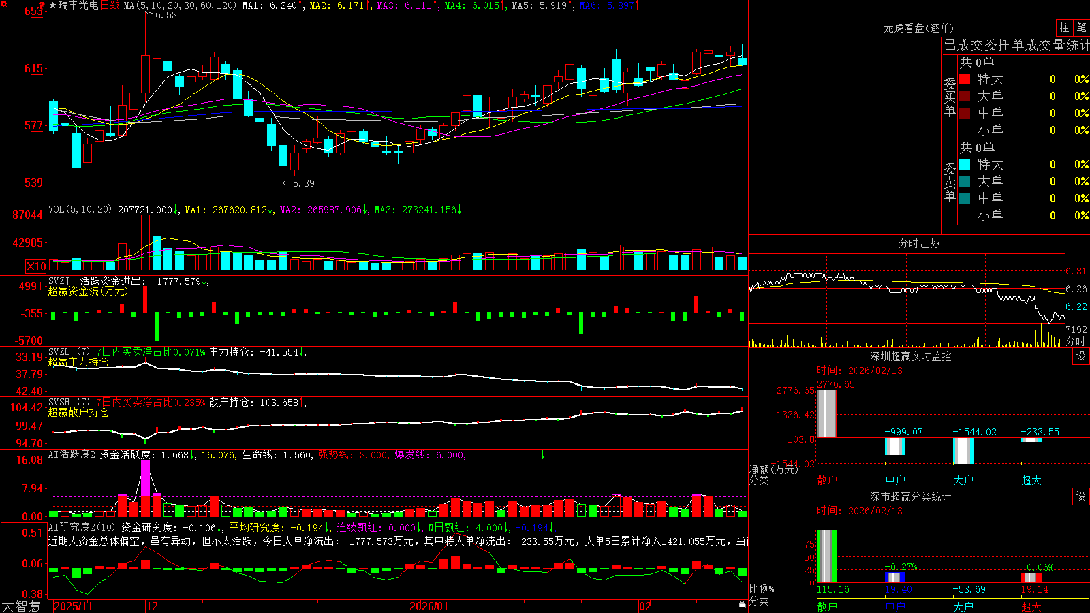Viewport: 1090px width, 613px height.
Task: Click the 分时走势 panel title
Action: tap(918, 243)
